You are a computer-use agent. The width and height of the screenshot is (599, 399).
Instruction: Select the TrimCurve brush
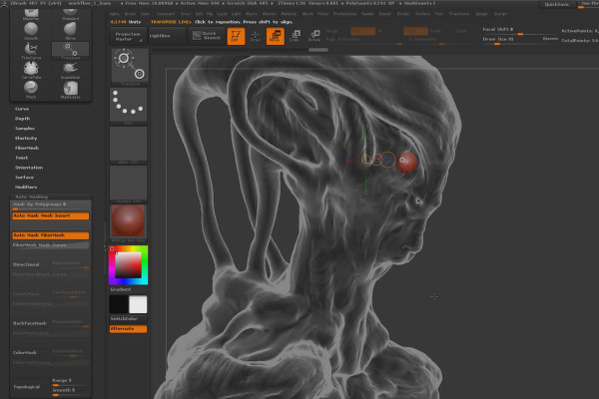point(31,51)
